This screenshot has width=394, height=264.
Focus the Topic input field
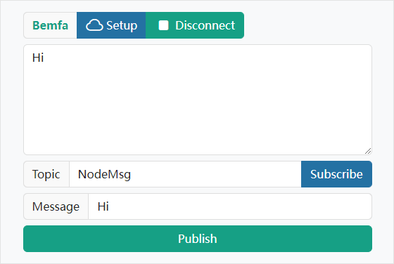point(185,174)
